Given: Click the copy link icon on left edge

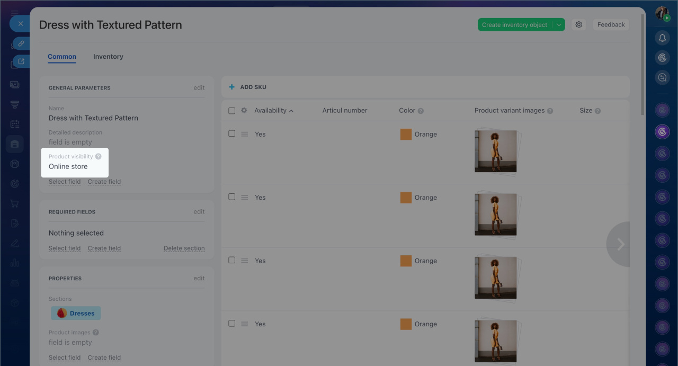Looking at the screenshot, I should tap(21, 43).
